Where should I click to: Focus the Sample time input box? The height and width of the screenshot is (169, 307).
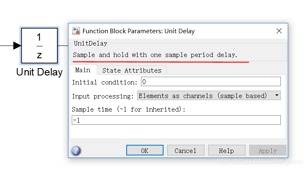176,120
